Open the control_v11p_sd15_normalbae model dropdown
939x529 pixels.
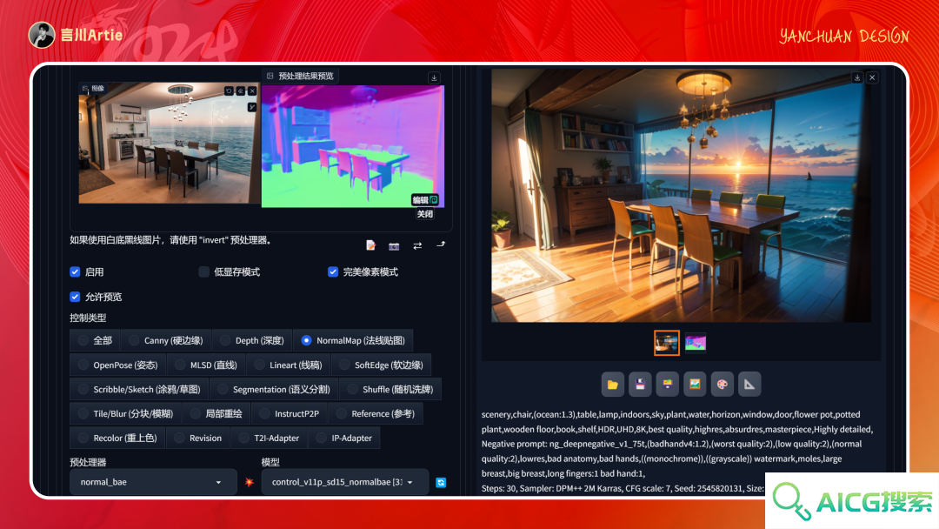(345, 482)
